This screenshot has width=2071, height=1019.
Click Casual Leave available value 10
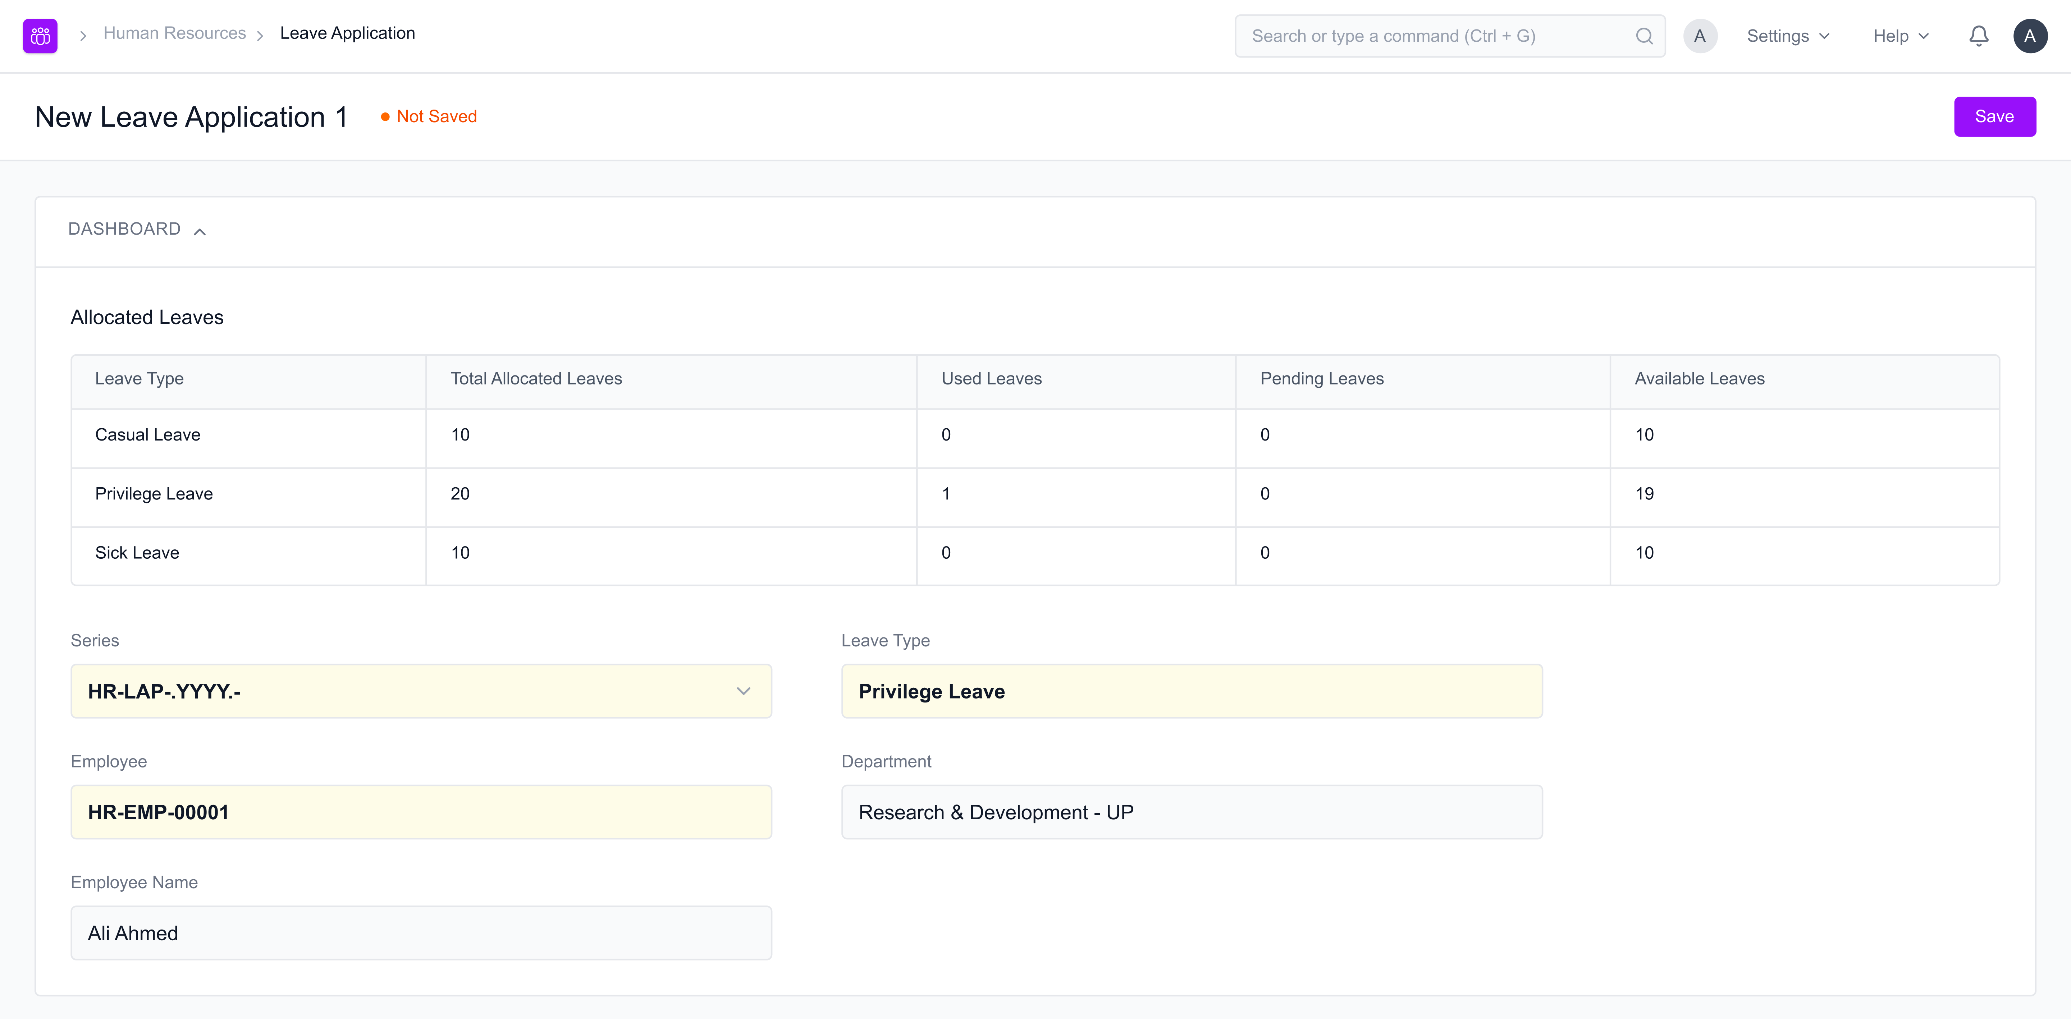click(1644, 435)
